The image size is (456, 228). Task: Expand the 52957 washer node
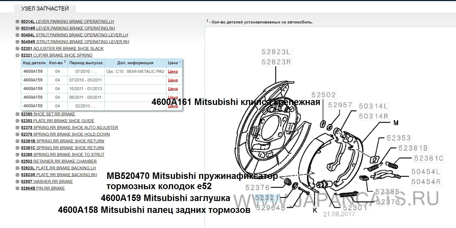click(x=18, y=182)
